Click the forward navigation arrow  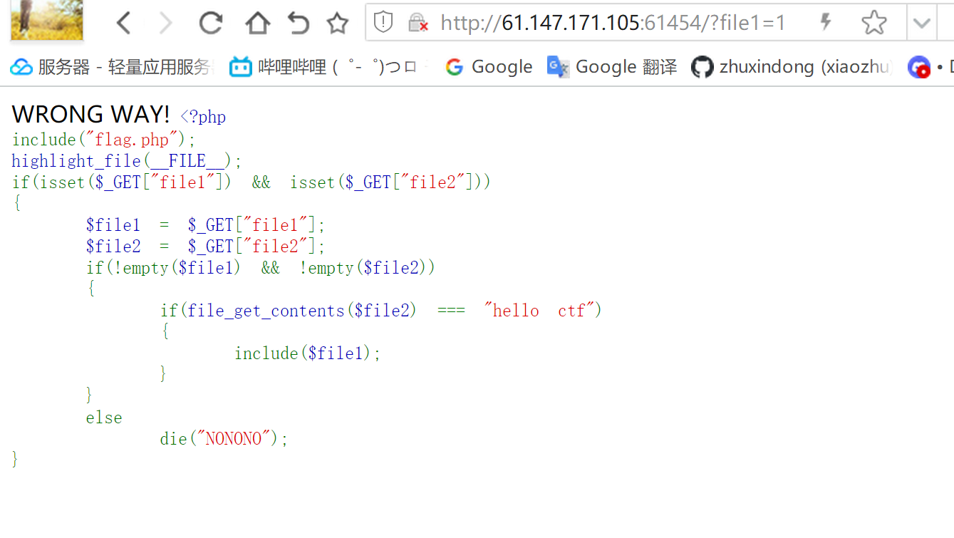tap(166, 24)
